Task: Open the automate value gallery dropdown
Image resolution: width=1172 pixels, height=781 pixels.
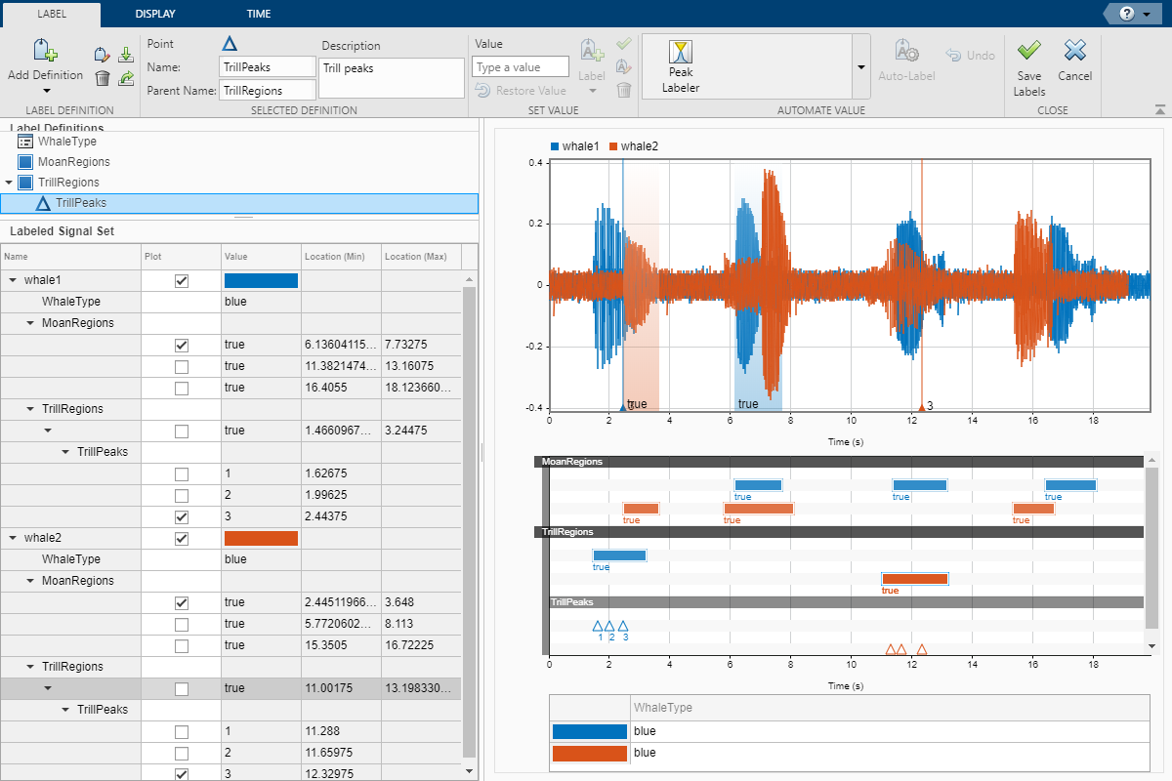Action: click(x=860, y=66)
